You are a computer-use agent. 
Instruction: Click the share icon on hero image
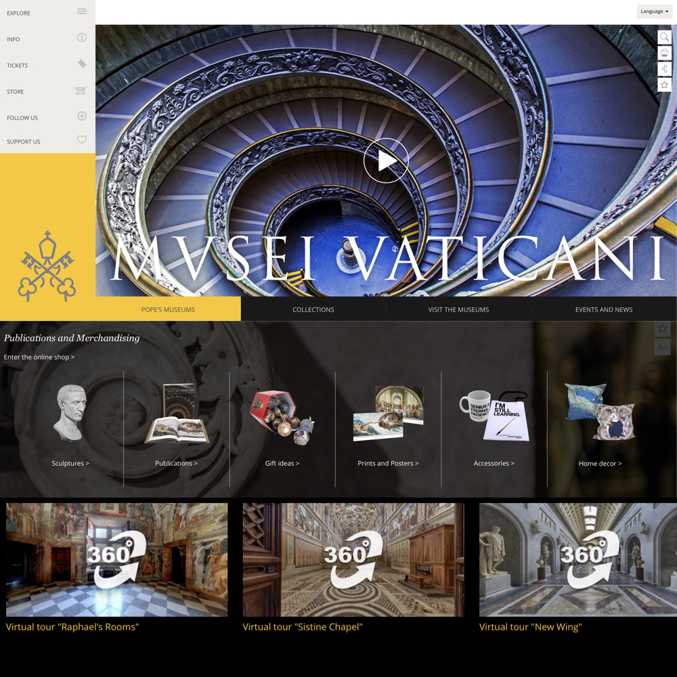tap(664, 69)
